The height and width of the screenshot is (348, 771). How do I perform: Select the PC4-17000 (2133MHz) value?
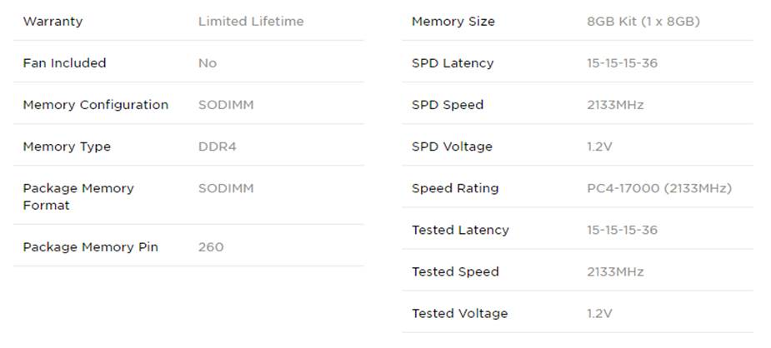point(658,188)
